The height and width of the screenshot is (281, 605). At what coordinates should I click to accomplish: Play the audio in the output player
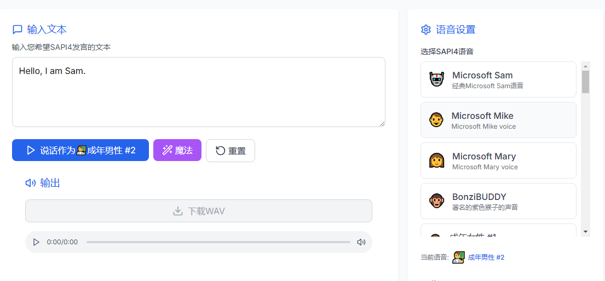36,242
